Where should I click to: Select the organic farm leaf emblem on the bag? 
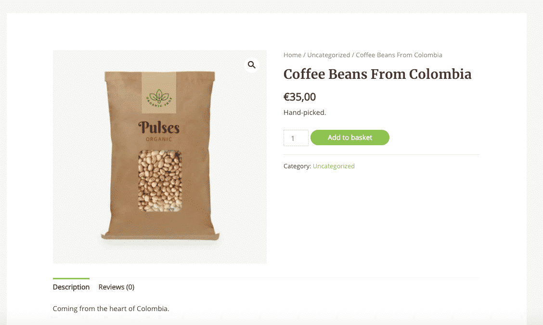(x=159, y=97)
